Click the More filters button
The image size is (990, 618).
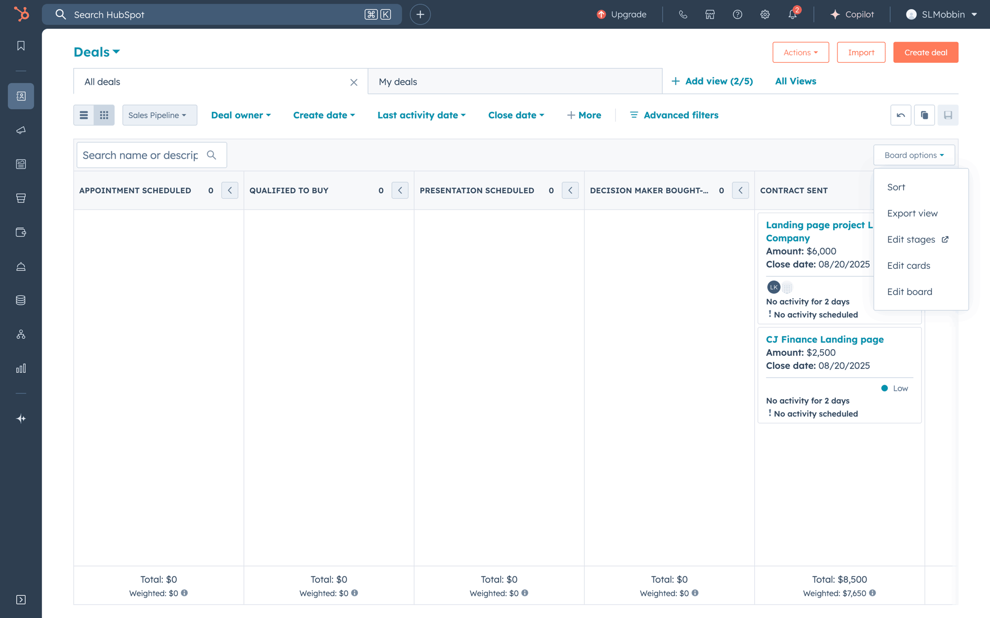[x=584, y=115]
